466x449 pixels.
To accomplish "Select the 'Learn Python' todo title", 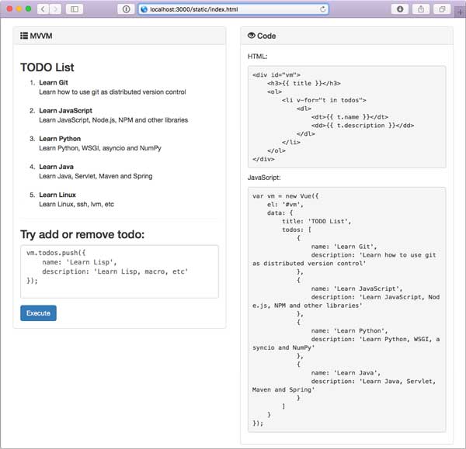I will pos(60,139).
